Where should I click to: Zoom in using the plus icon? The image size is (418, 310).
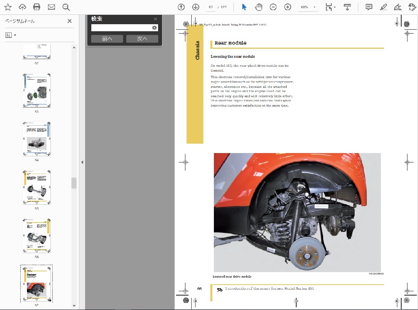tap(288, 7)
